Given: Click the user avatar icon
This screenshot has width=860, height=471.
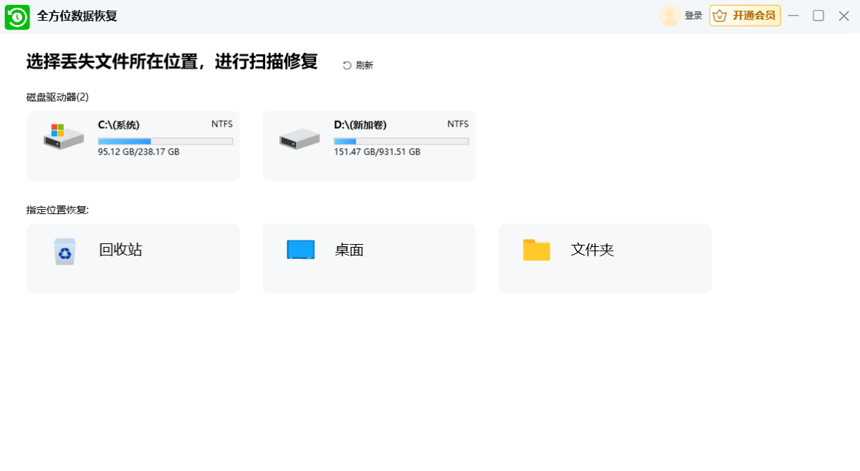Looking at the screenshot, I should (x=669, y=16).
